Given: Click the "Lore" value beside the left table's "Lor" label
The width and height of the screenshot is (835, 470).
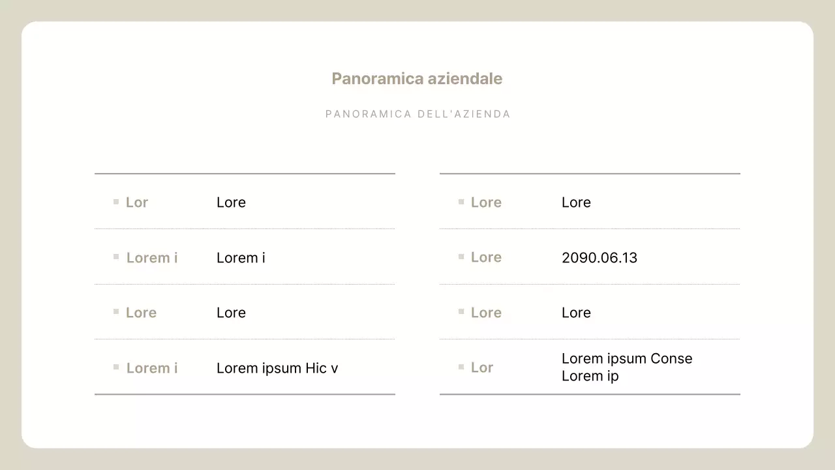Looking at the screenshot, I should [x=231, y=202].
